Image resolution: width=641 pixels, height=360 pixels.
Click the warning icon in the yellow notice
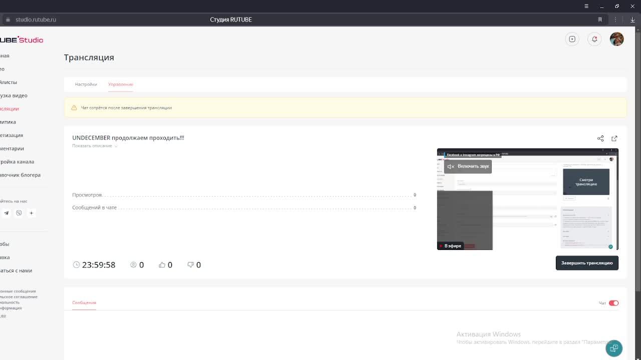point(74,107)
